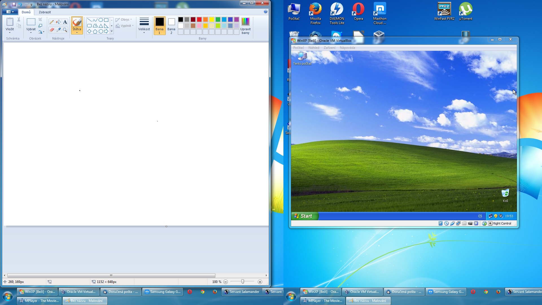Select the Triangle shape
Screen dimensions: 542x305
click(x=100, y=26)
